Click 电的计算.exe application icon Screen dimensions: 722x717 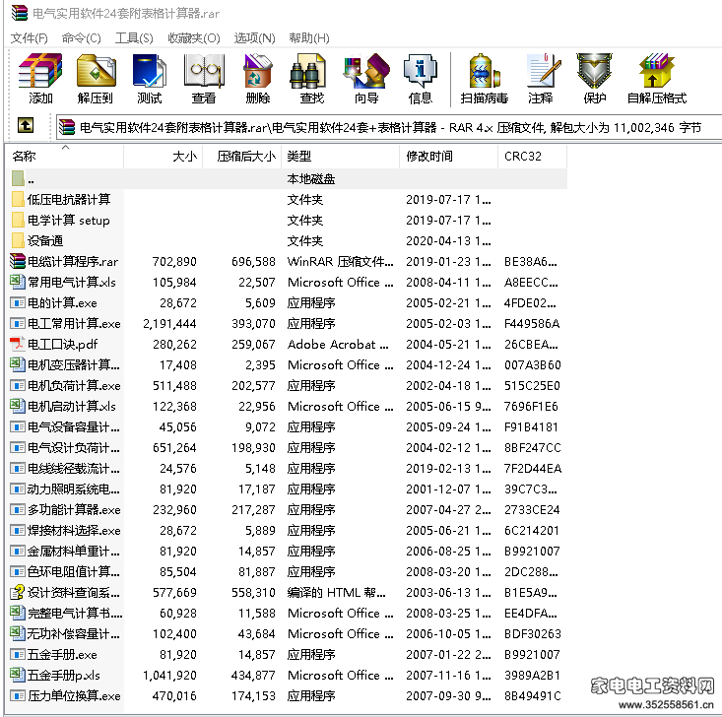point(18,302)
